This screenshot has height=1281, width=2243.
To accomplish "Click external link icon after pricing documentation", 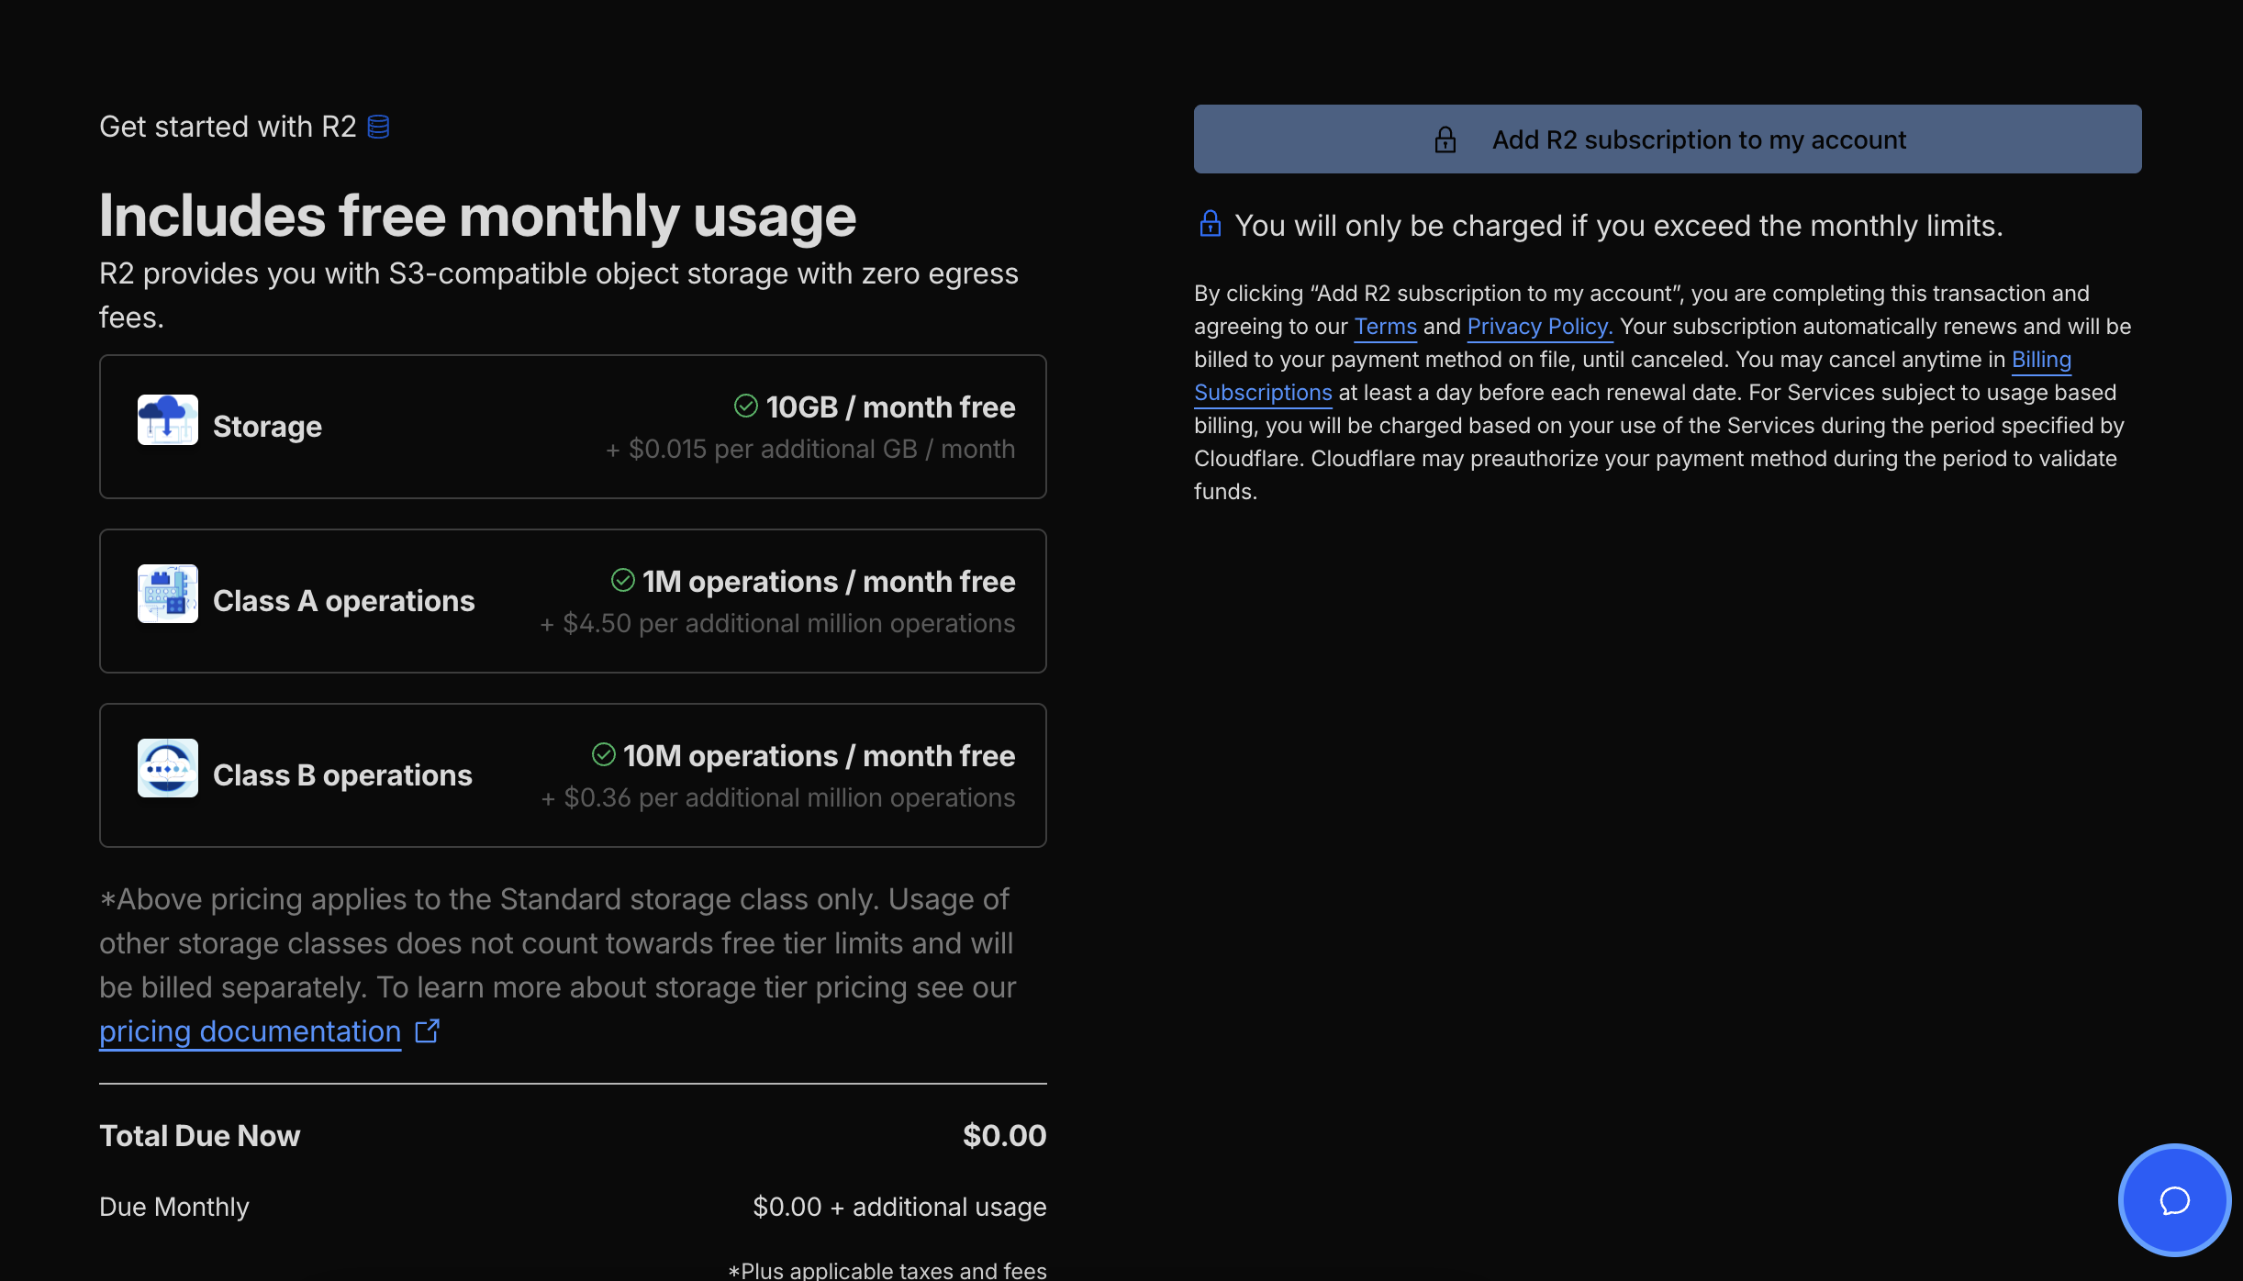I will point(427,1030).
